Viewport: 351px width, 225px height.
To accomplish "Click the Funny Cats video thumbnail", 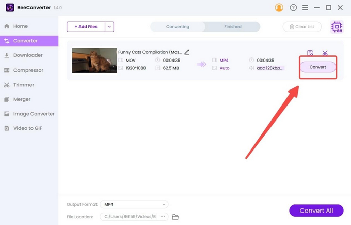I will (x=94, y=61).
